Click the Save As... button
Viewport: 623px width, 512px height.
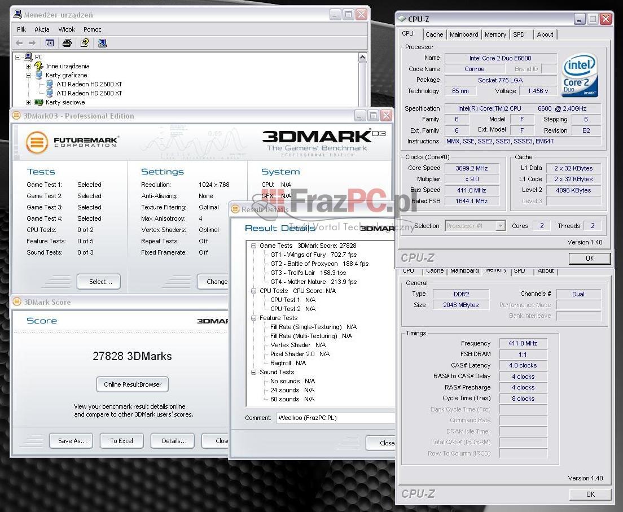[x=71, y=441]
